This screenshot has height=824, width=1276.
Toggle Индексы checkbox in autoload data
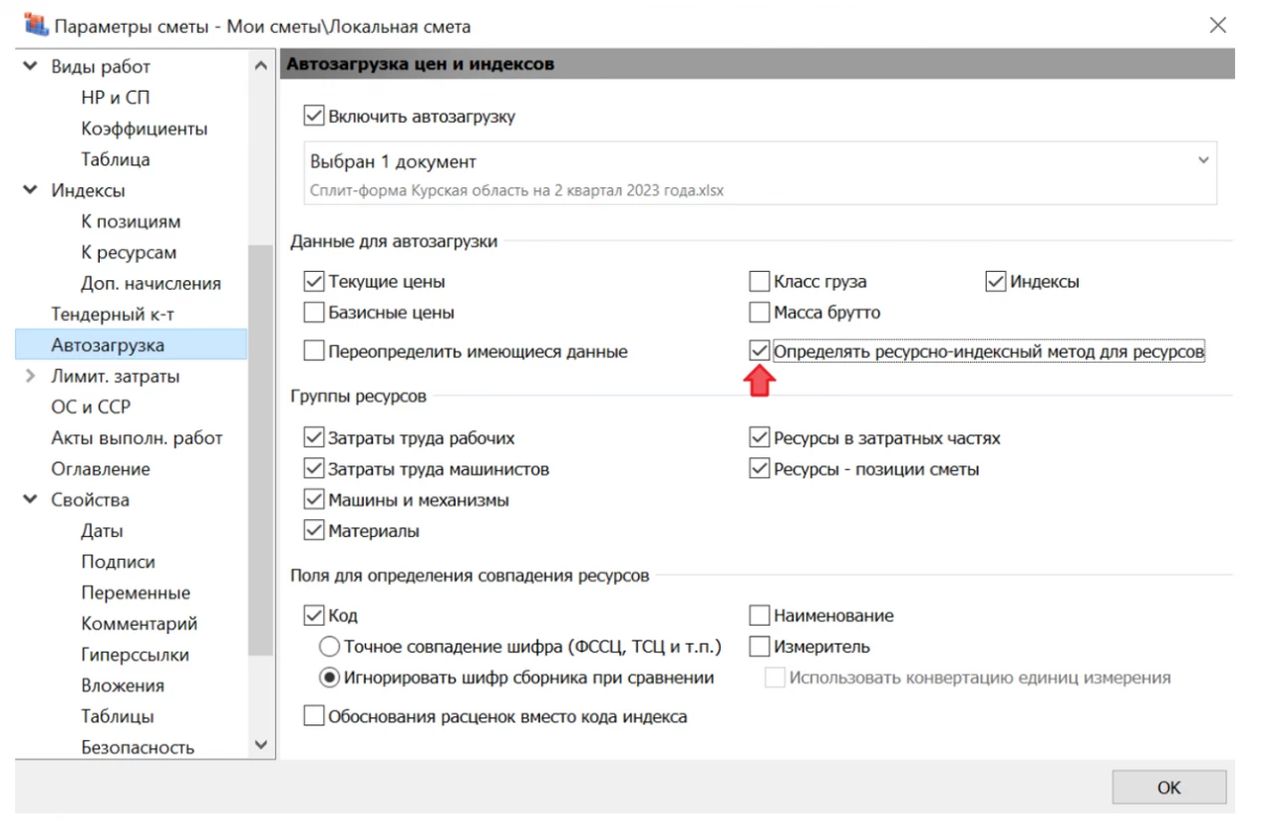pyautogui.click(x=996, y=282)
